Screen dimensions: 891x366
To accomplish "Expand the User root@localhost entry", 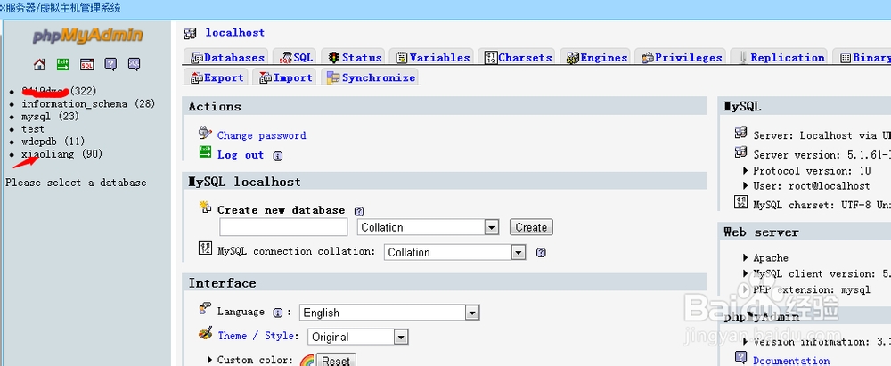I will [746, 186].
